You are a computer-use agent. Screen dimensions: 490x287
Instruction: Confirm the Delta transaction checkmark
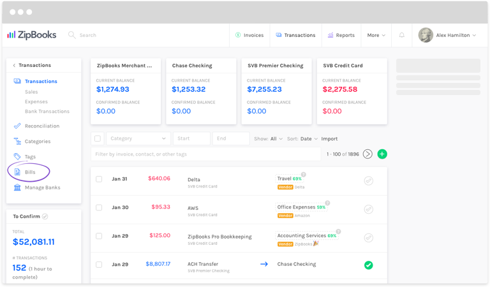click(x=369, y=181)
